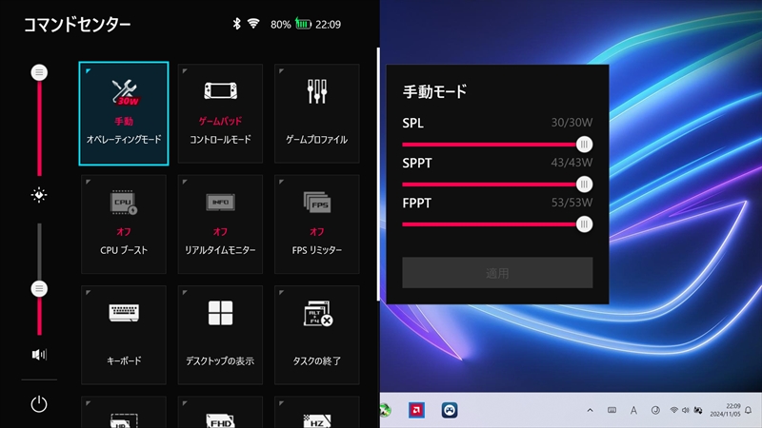Click the FPPT slider handle

pyautogui.click(x=584, y=224)
